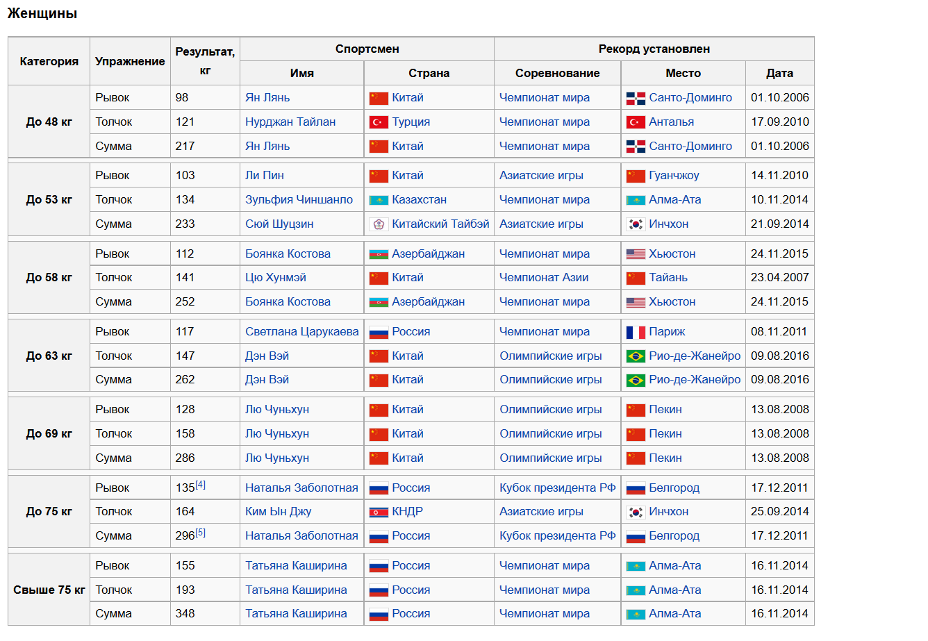Click the Chinese Taipei flag icon
The image size is (928, 641).
pyautogui.click(x=379, y=224)
